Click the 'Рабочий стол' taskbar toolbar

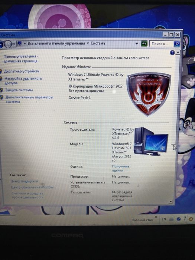142,220
